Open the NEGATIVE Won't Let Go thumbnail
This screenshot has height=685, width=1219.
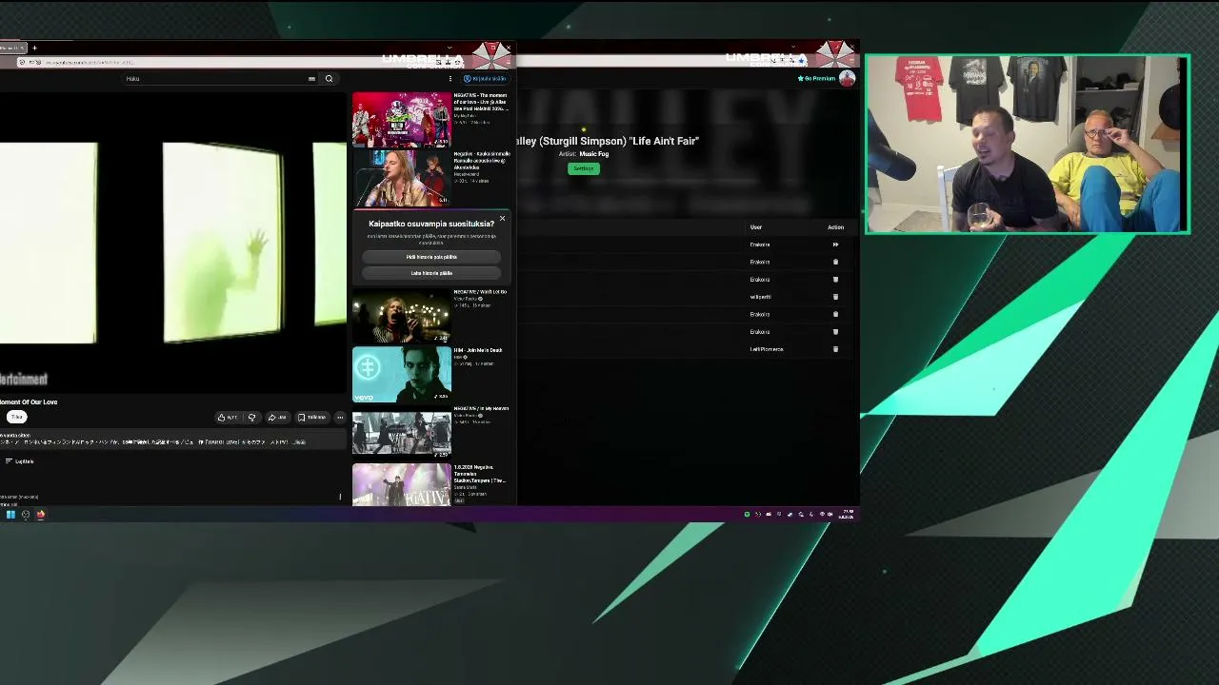click(x=402, y=317)
